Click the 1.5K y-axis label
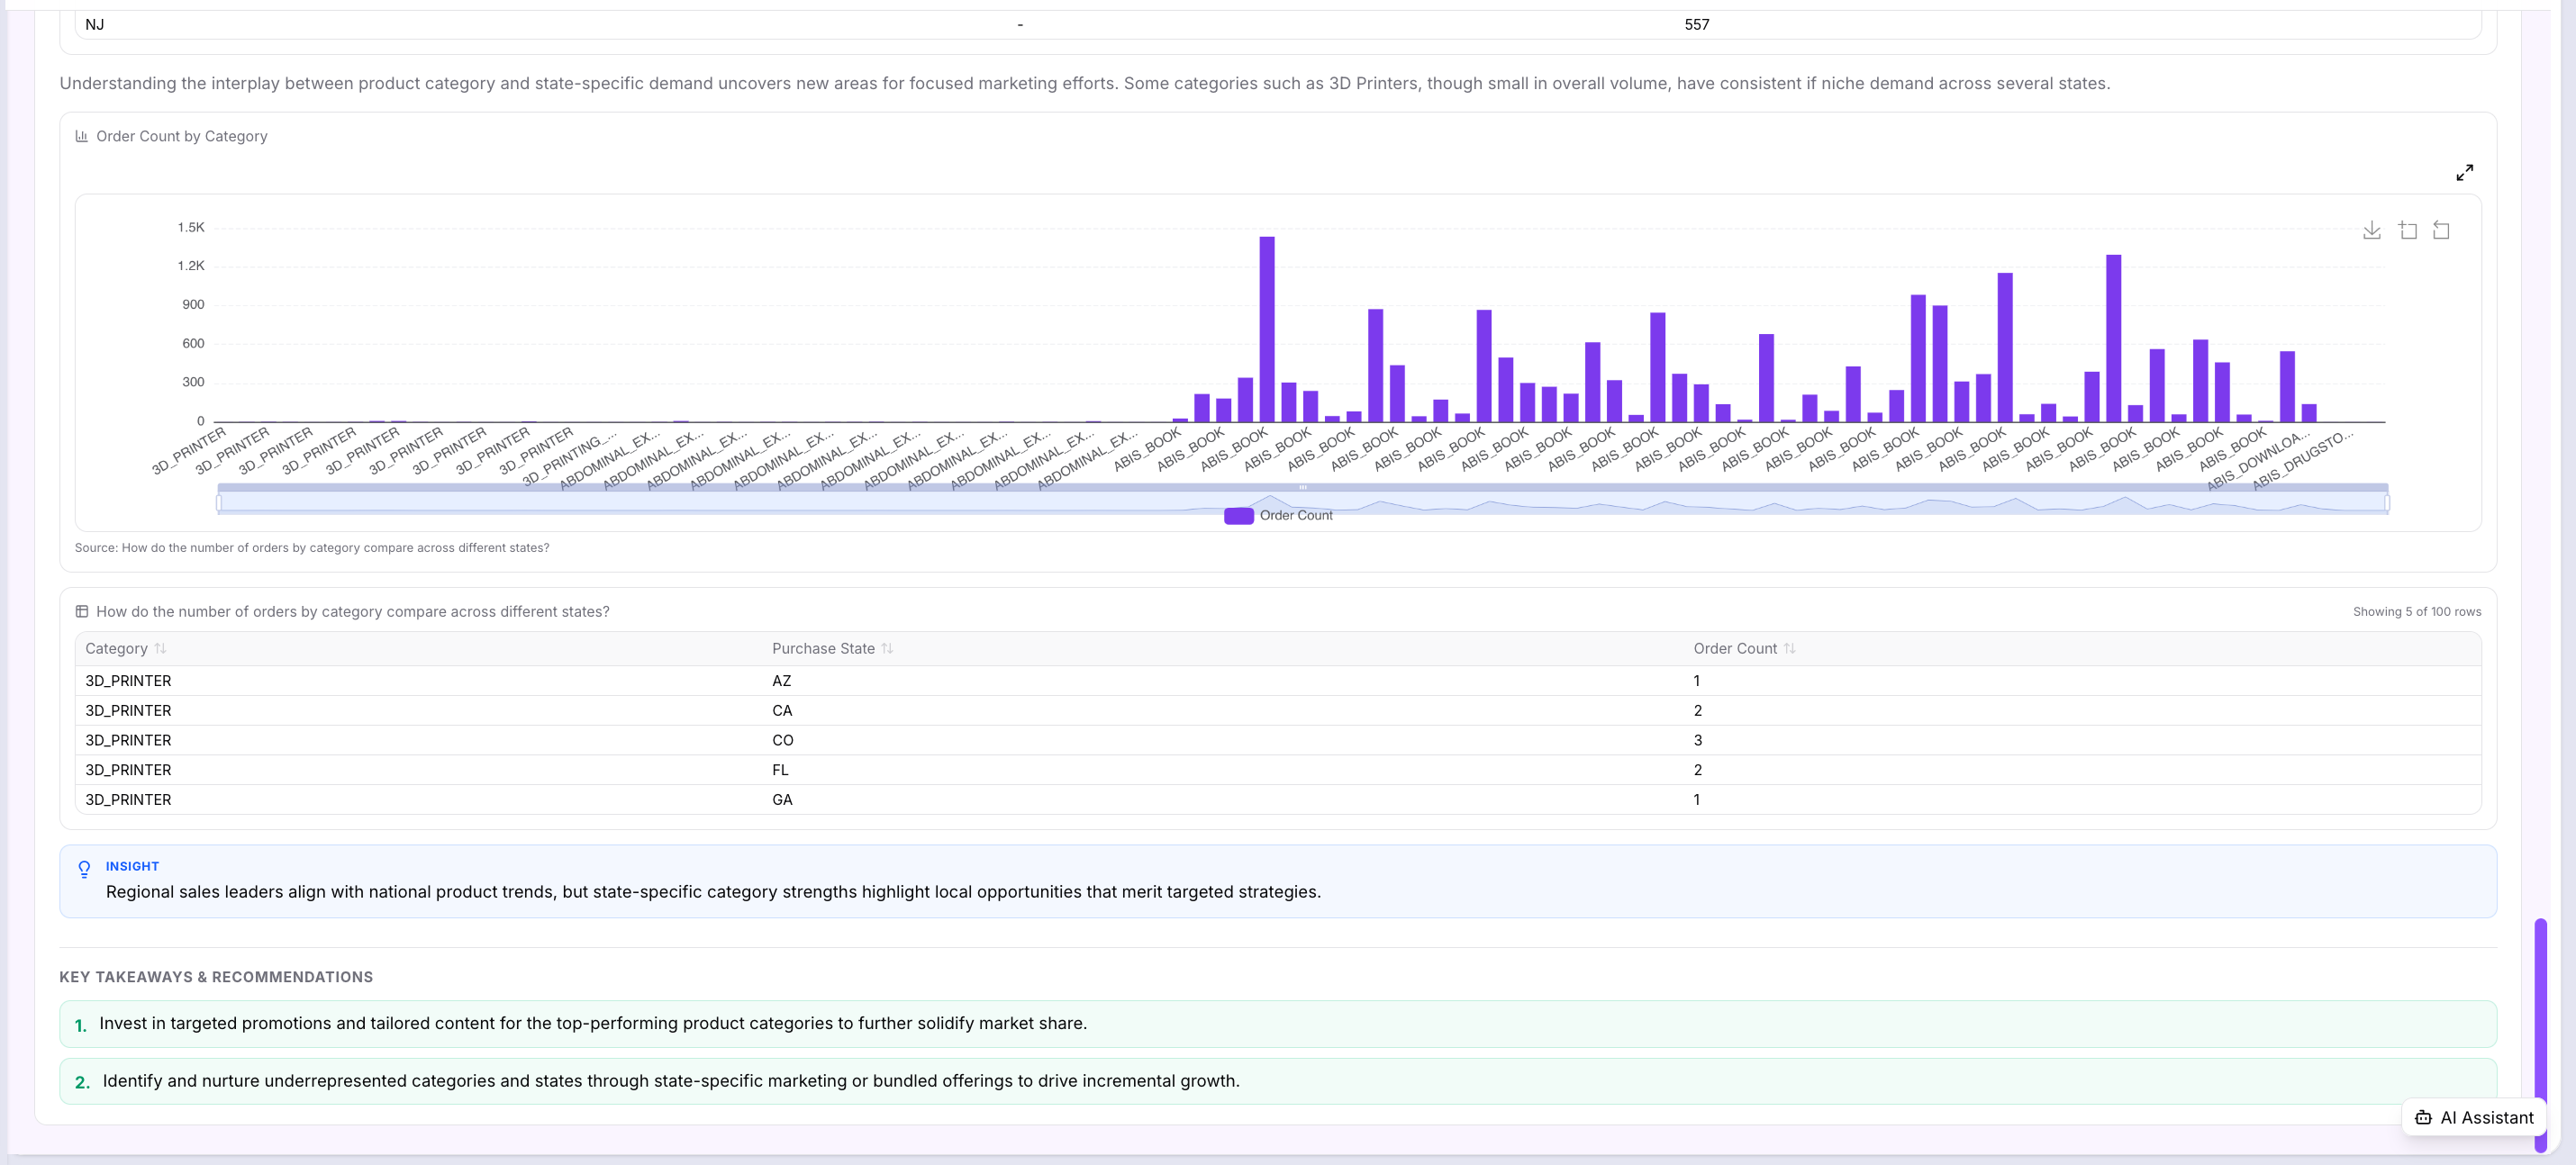 (191, 228)
